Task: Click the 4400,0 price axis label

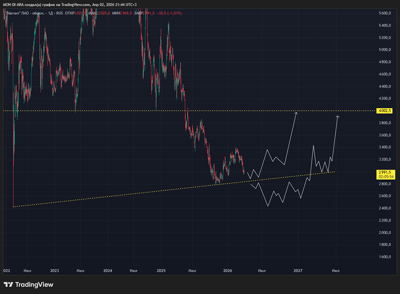Action: click(385, 87)
